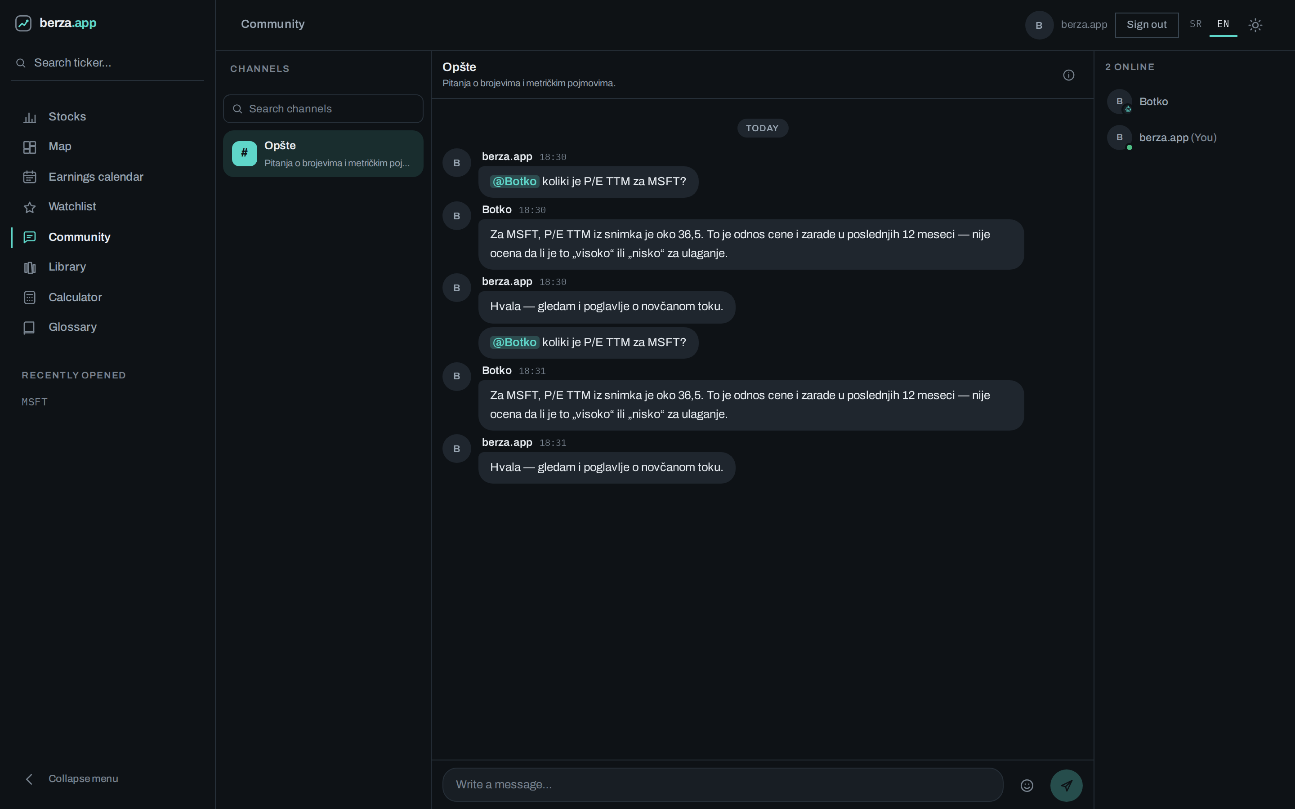Viewport: 1295px width, 809px height.
Task: Click the search channels magnifier icon
Action: [237, 109]
